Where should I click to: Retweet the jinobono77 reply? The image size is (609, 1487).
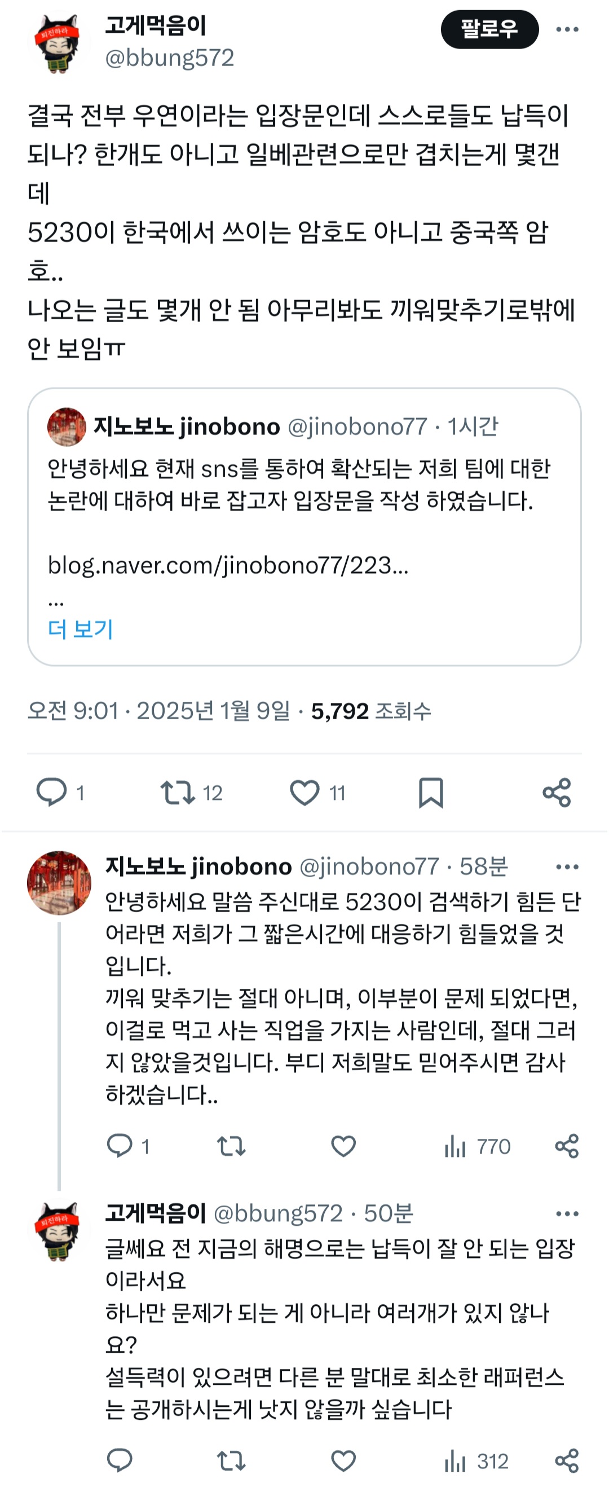pos(231,1146)
